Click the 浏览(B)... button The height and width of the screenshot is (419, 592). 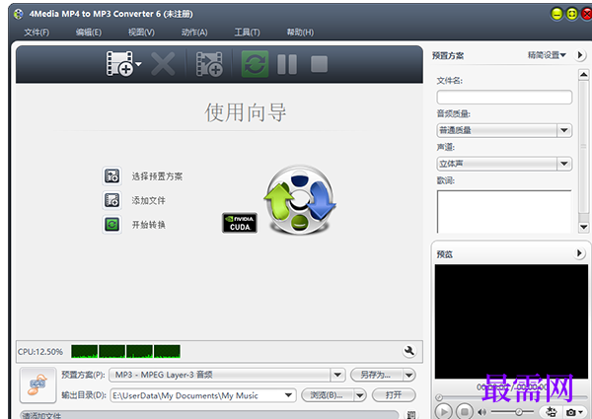pyautogui.click(x=327, y=395)
